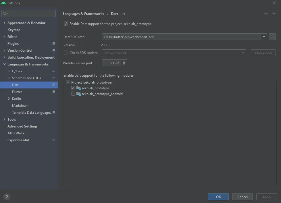Expand the Kotlin node

9,99
